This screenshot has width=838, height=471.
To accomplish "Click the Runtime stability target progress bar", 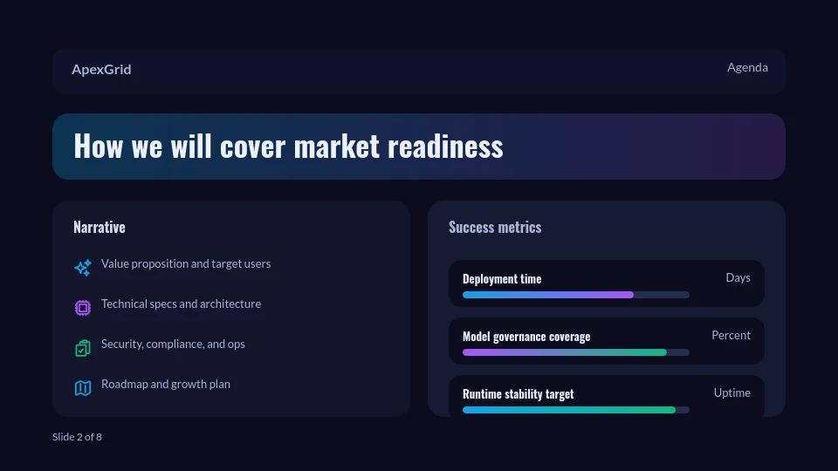I will click(x=575, y=410).
